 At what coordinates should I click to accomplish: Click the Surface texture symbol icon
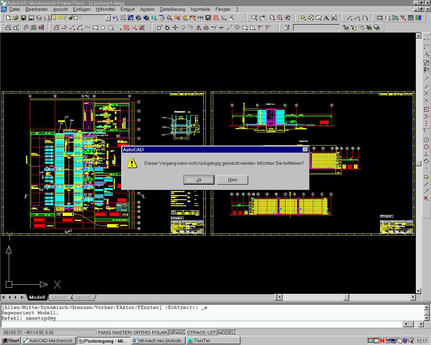tap(350, 18)
